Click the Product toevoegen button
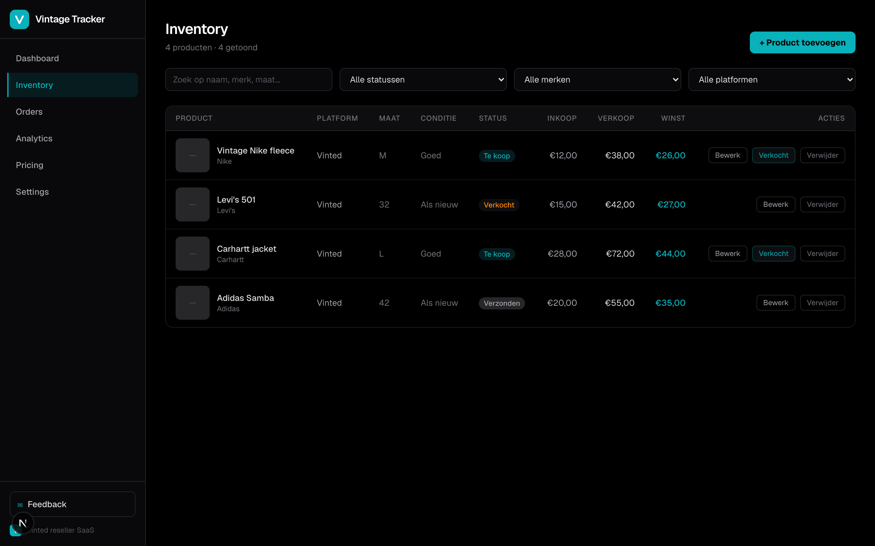The image size is (875, 546). pyautogui.click(x=802, y=42)
